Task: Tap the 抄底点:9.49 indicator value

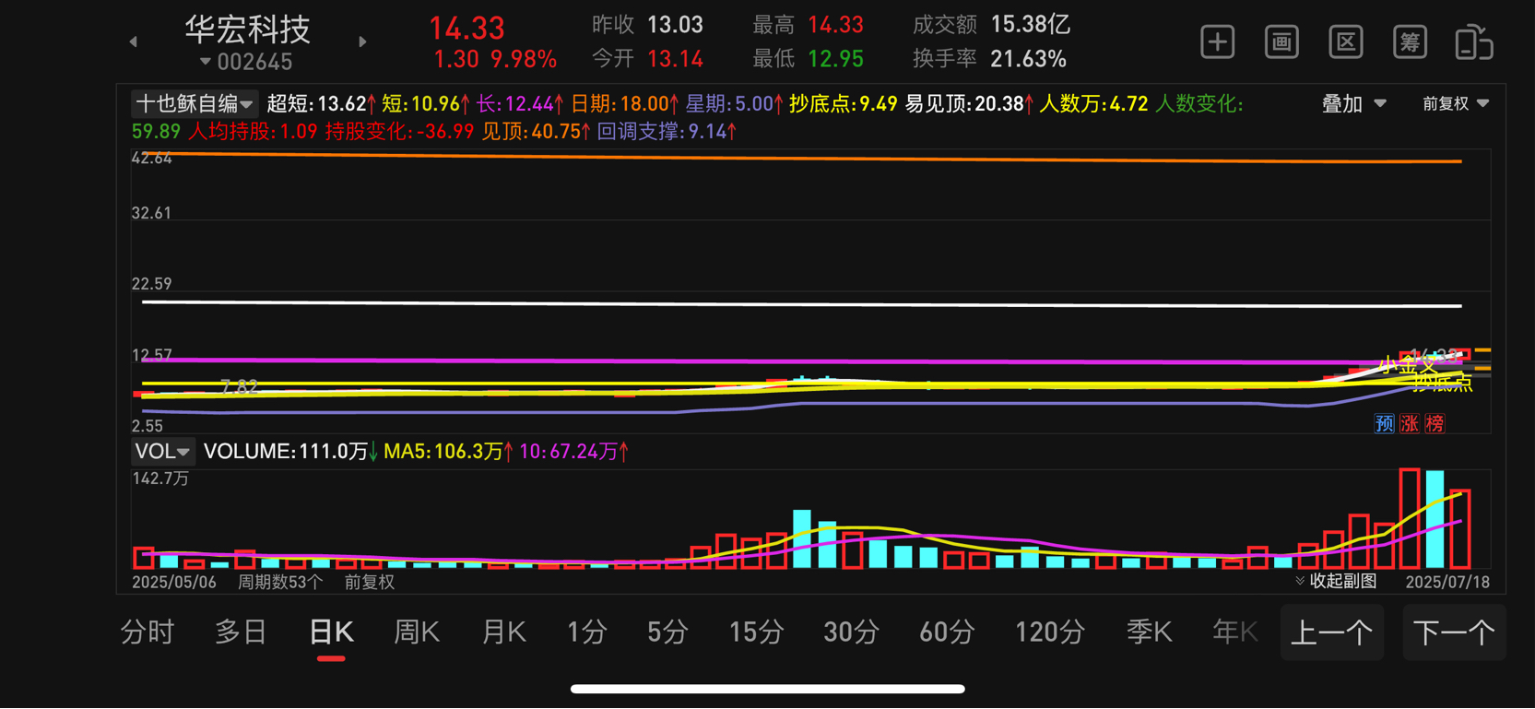Action: point(843,103)
